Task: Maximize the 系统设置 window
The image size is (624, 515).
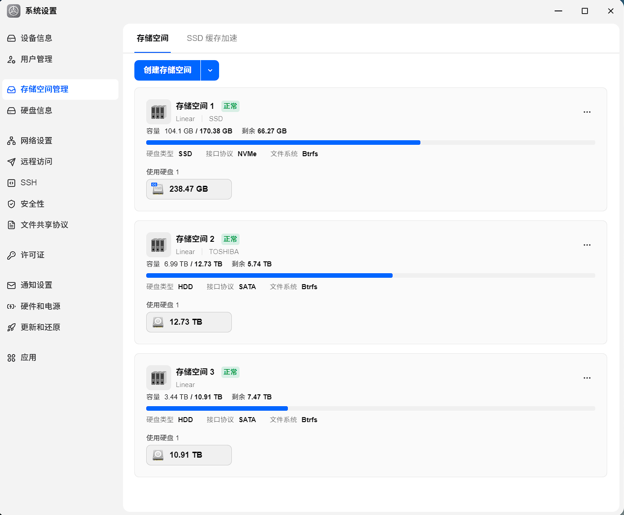Action: click(x=585, y=11)
